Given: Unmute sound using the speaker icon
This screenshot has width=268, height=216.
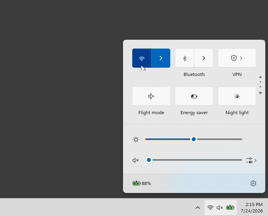Looking at the screenshot, I should click(x=135, y=160).
